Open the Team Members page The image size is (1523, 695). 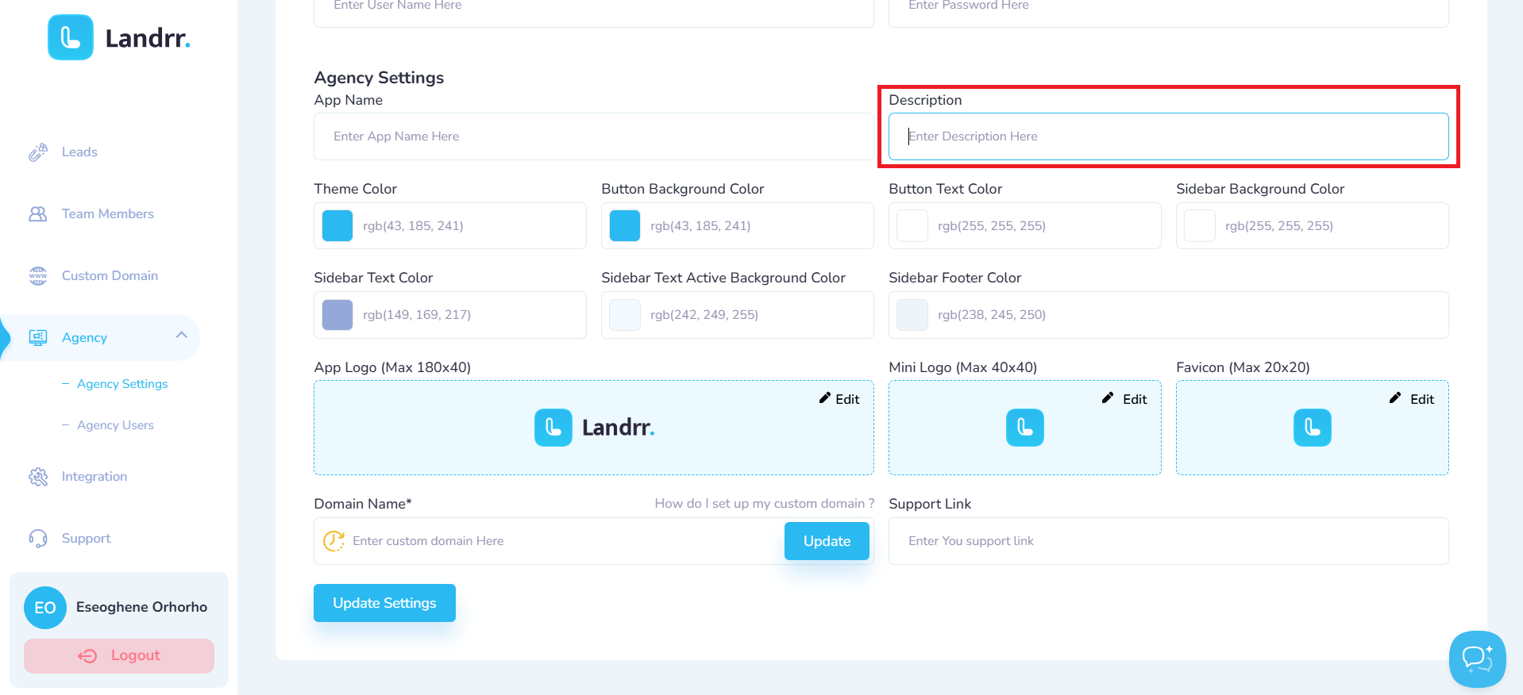click(108, 214)
